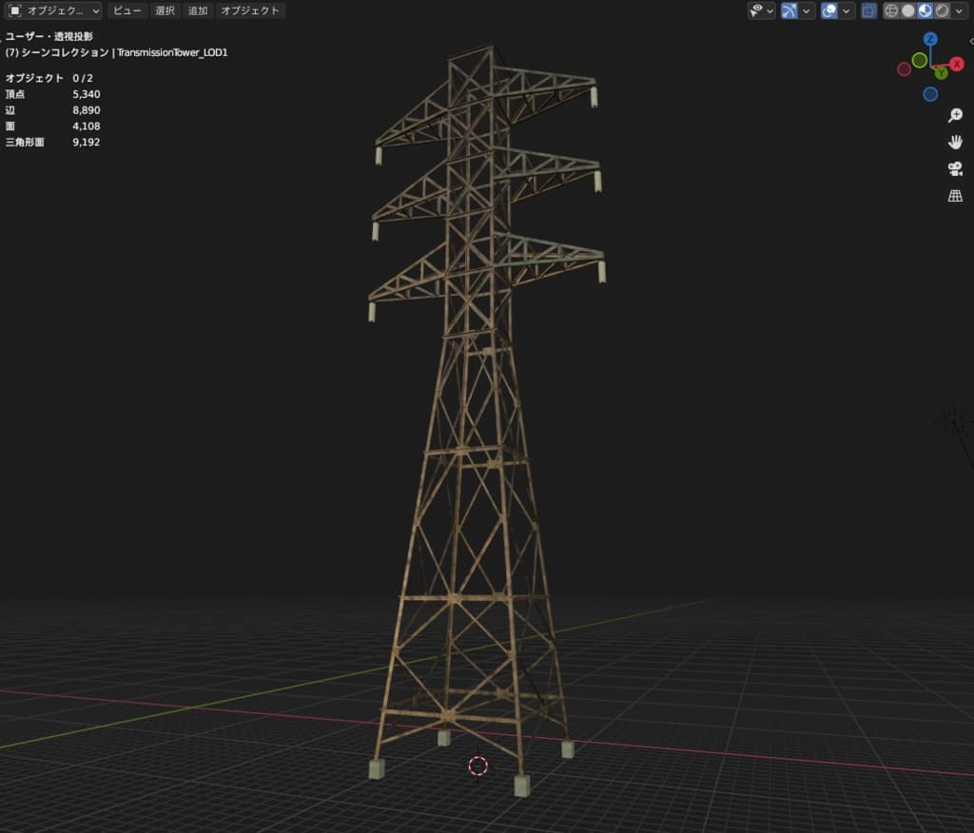
Task: Select wireframe viewport shading mode
Action: (891, 10)
